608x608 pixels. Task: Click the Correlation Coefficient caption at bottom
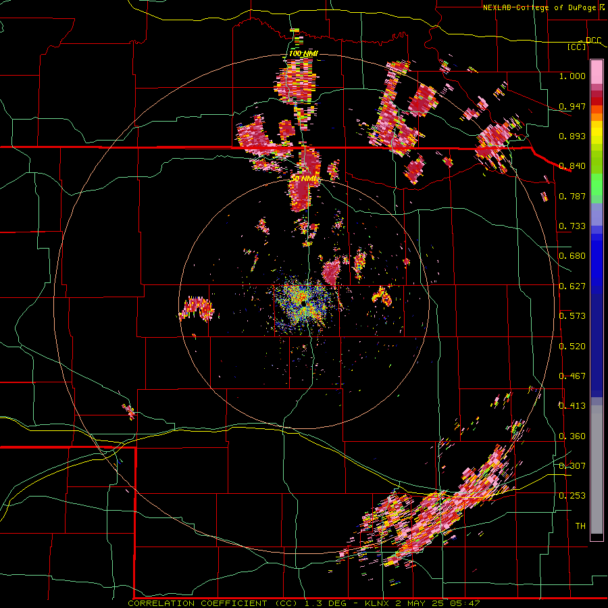tap(304, 603)
